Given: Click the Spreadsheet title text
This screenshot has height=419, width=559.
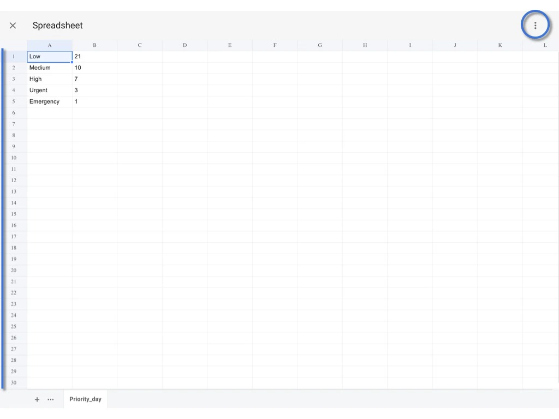Looking at the screenshot, I should pyautogui.click(x=57, y=25).
